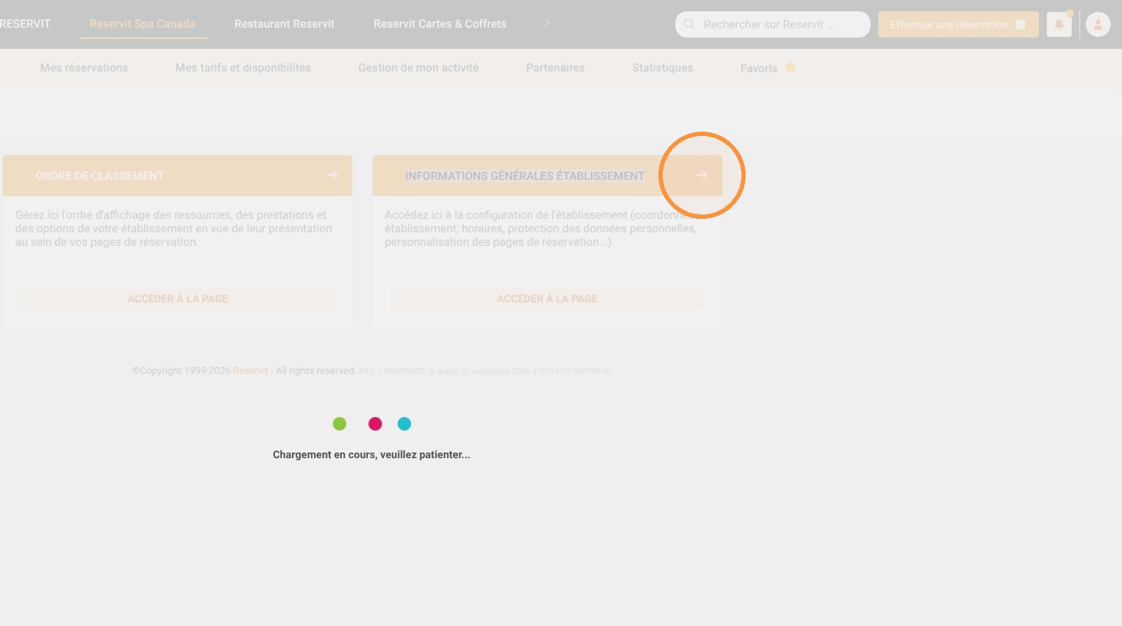Click the star icon on Informations générales établissement card
1122x626 pixels.
pyautogui.click(x=392, y=176)
